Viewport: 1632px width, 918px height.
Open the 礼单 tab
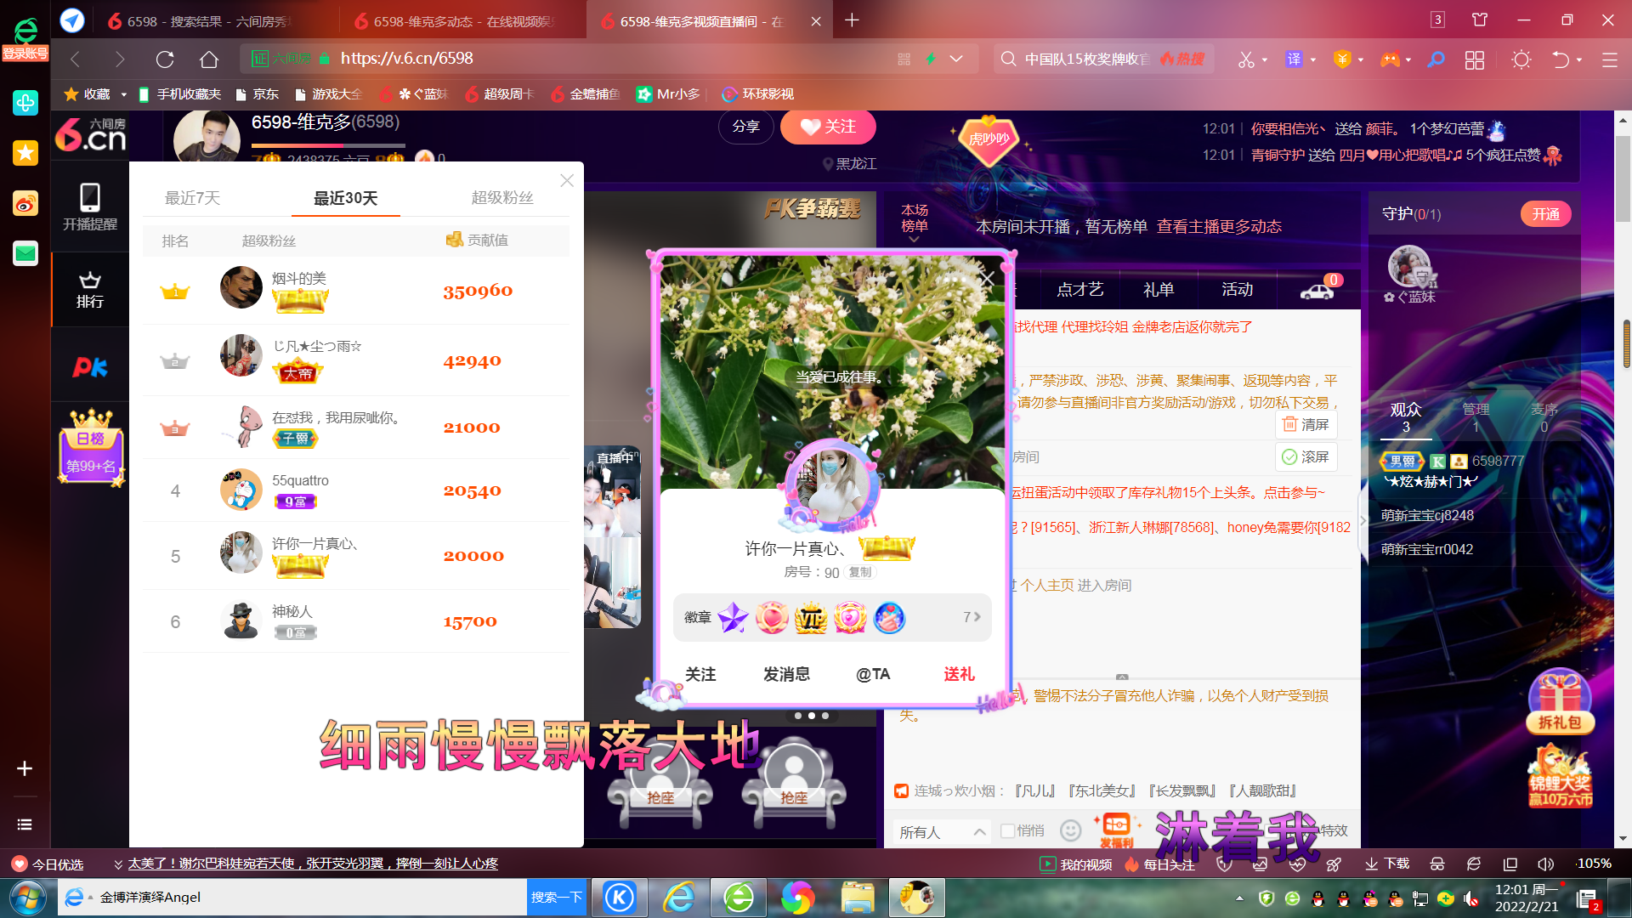tap(1159, 290)
